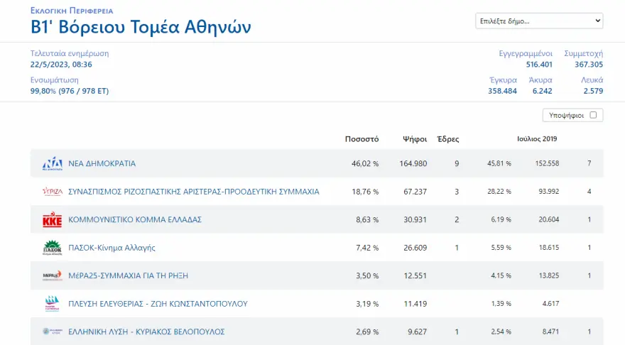The image size is (625, 345).
Task: Click the ΣΥΡΙΖΑ party logo
Action: (53, 192)
